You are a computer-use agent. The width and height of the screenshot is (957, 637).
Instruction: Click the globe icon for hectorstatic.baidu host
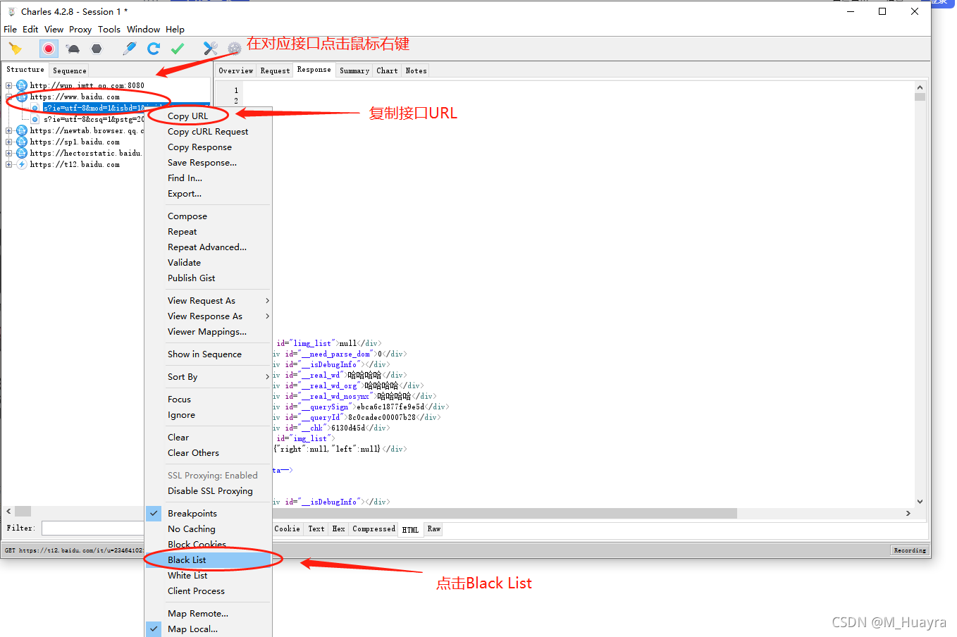[22, 154]
